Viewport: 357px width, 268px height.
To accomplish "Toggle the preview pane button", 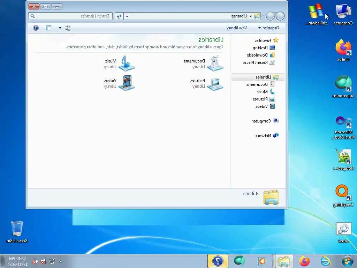I will (48, 28).
